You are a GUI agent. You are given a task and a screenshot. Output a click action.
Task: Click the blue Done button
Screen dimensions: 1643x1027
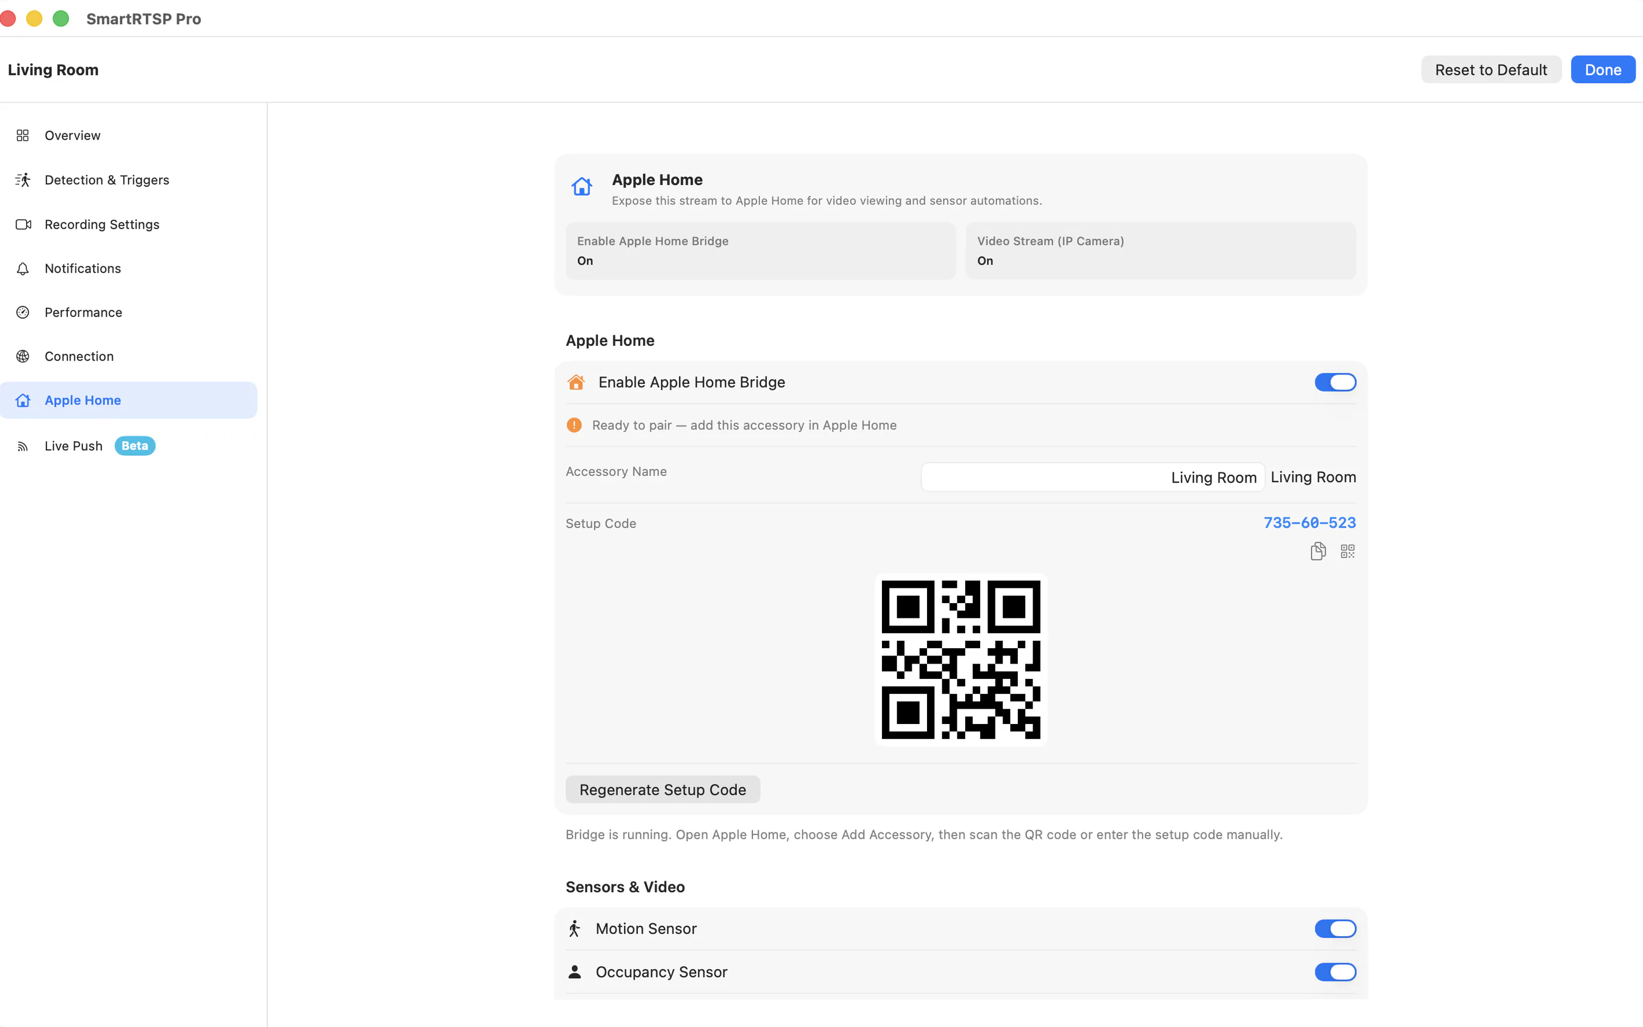coord(1603,70)
